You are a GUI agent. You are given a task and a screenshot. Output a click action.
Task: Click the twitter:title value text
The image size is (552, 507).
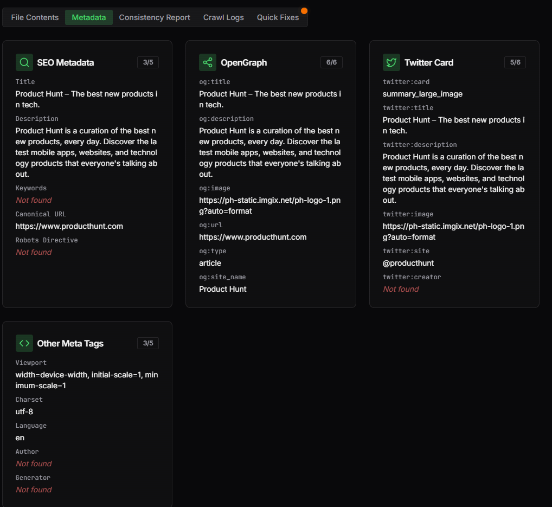pyautogui.click(x=453, y=125)
